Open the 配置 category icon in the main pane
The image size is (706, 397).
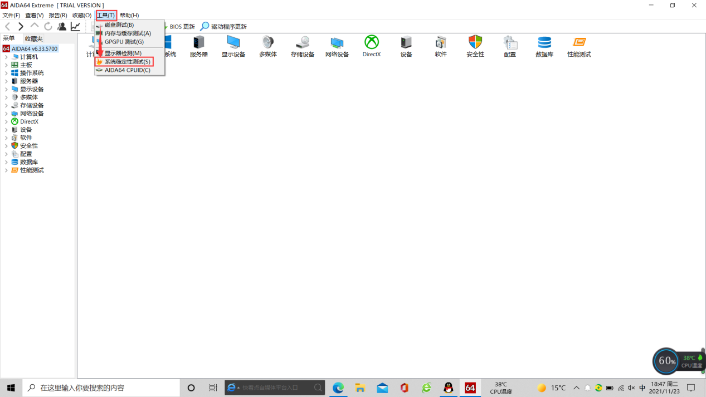pos(510,46)
